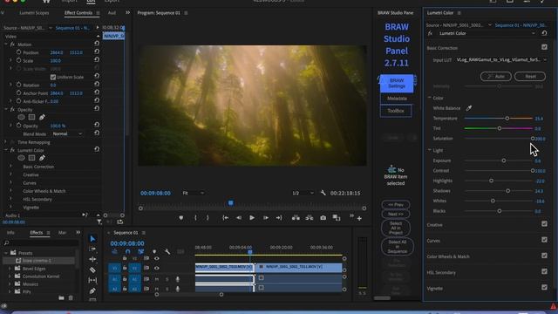Reset the Lumetri Color effect in Lumetri panel
The width and height of the screenshot is (558, 314).
point(544,33)
